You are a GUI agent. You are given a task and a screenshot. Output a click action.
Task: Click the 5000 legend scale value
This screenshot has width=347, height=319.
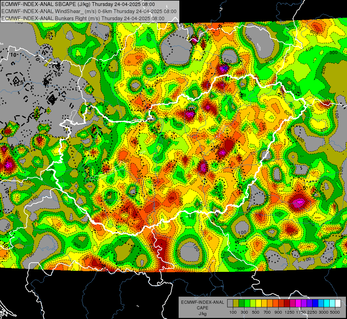pyautogui.click(x=335, y=312)
